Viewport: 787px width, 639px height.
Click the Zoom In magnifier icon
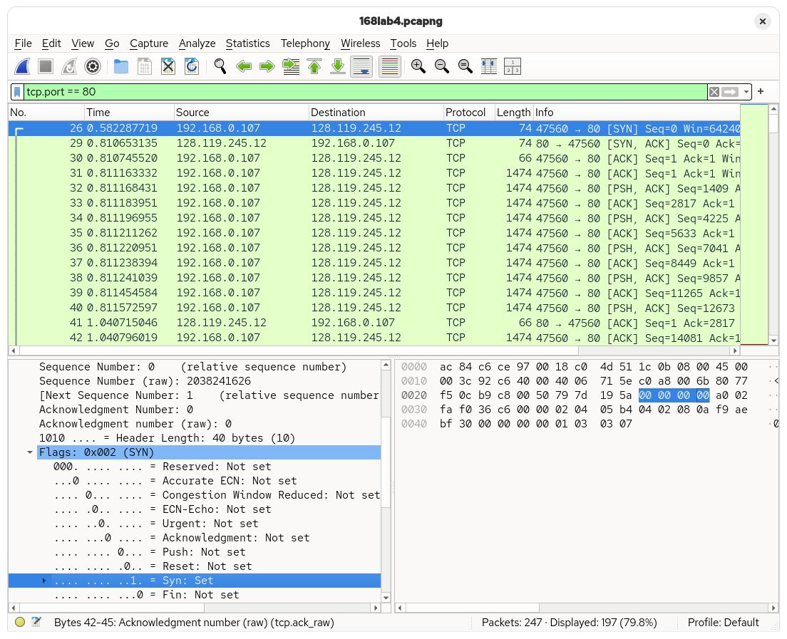pos(418,67)
